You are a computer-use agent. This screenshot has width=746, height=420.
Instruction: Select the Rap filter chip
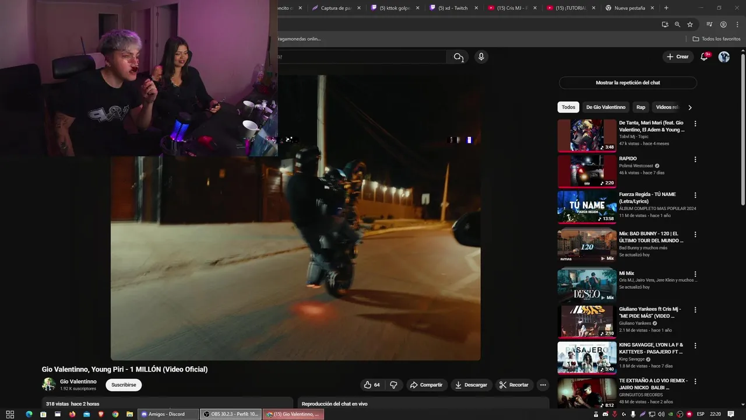[641, 107]
